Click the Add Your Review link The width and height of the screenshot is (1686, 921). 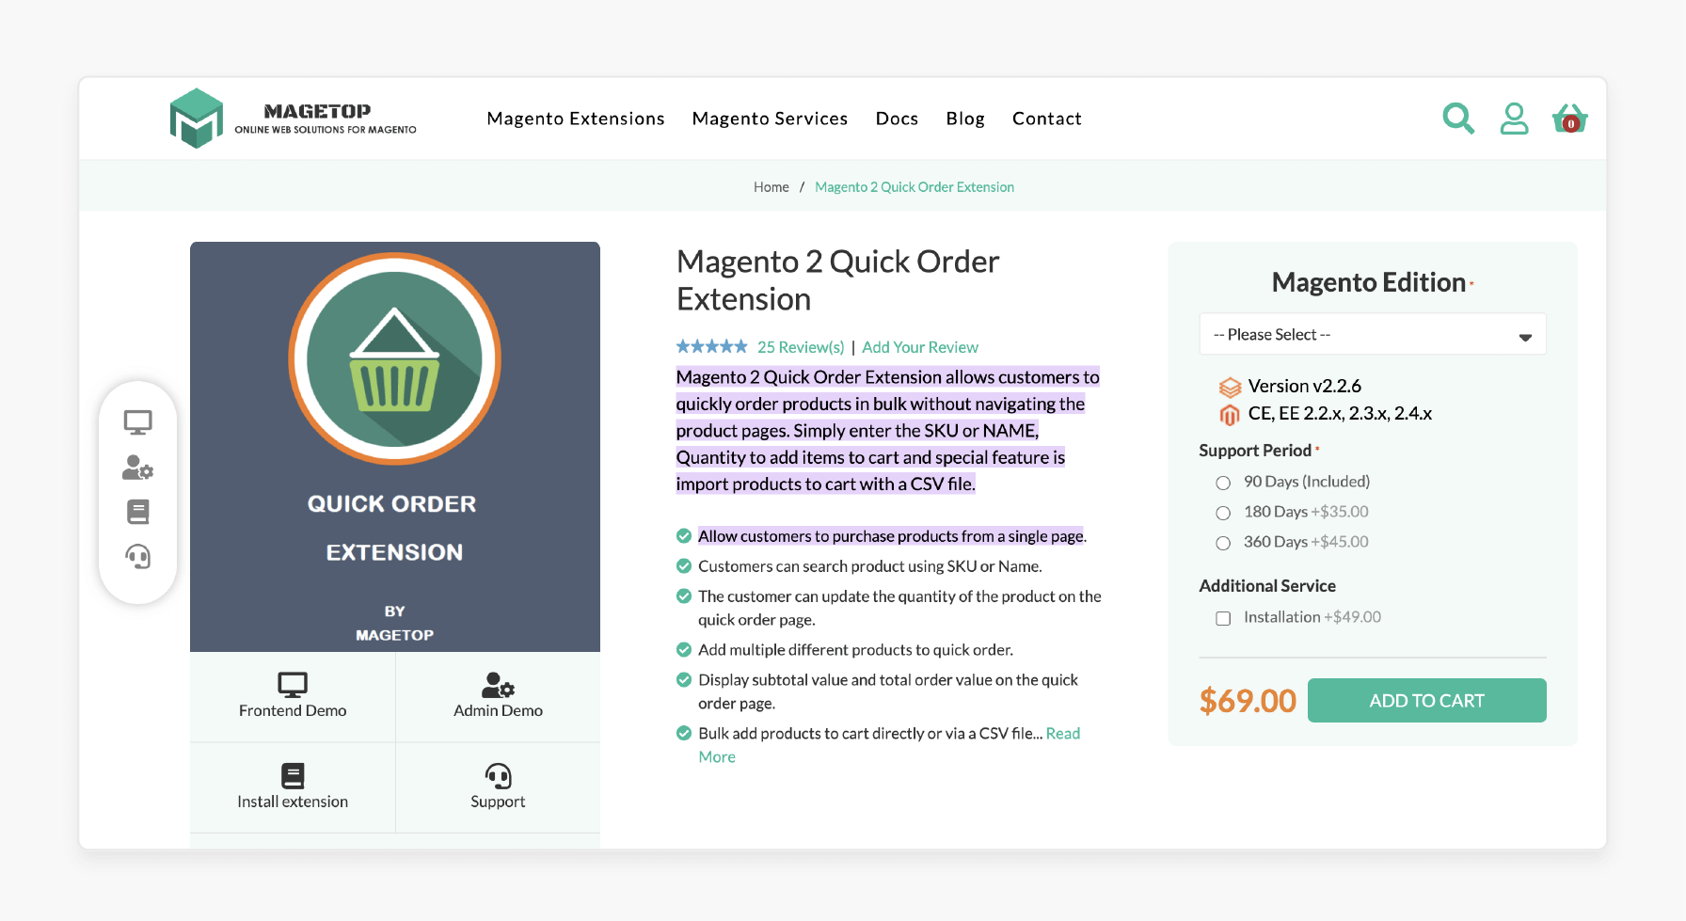pos(920,347)
